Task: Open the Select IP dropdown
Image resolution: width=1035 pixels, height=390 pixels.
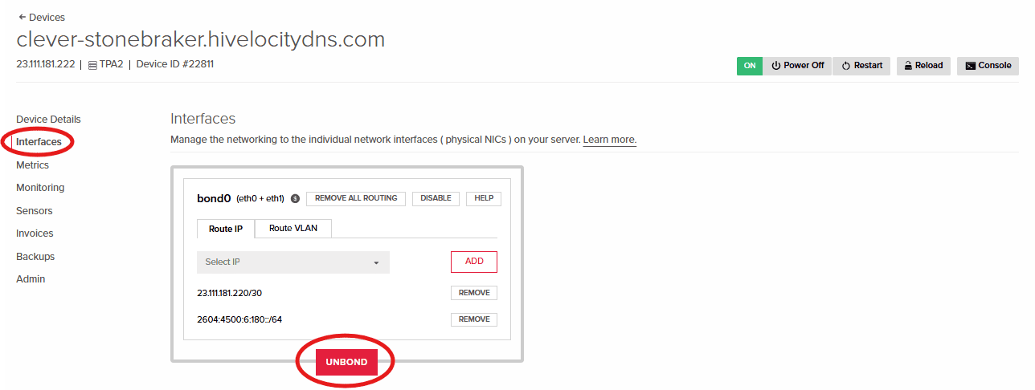Action: 293,262
